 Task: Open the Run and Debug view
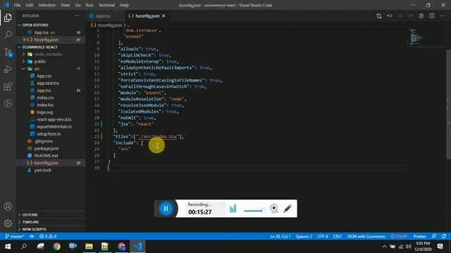pos(8,69)
